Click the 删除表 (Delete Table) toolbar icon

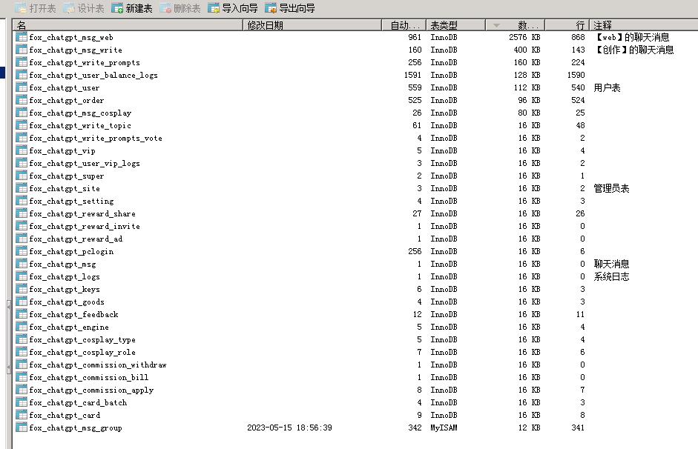click(x=165, y=9)
